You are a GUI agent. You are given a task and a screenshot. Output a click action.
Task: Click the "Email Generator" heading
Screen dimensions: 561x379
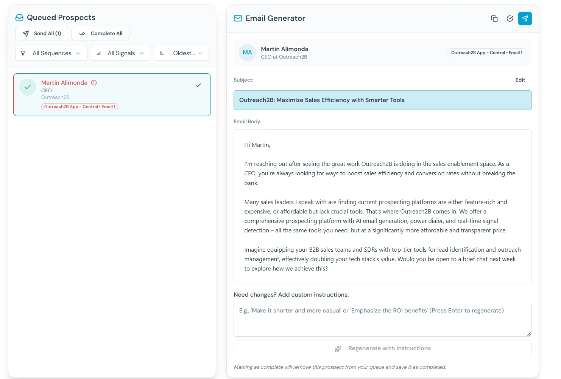pos(275,18)
